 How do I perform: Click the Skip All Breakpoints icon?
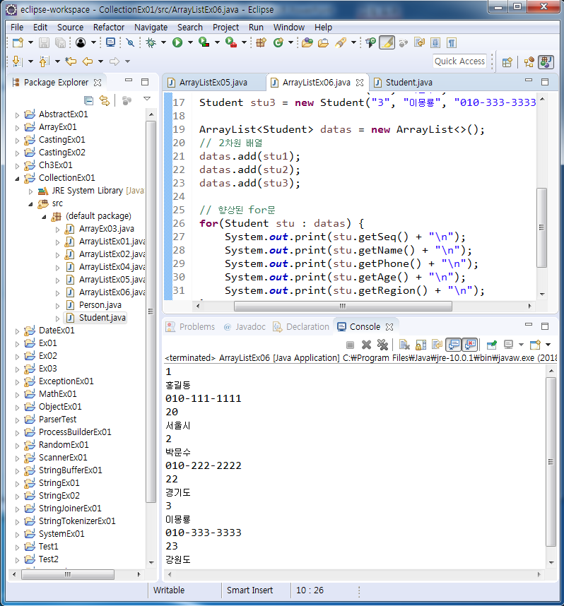[130, 42]
